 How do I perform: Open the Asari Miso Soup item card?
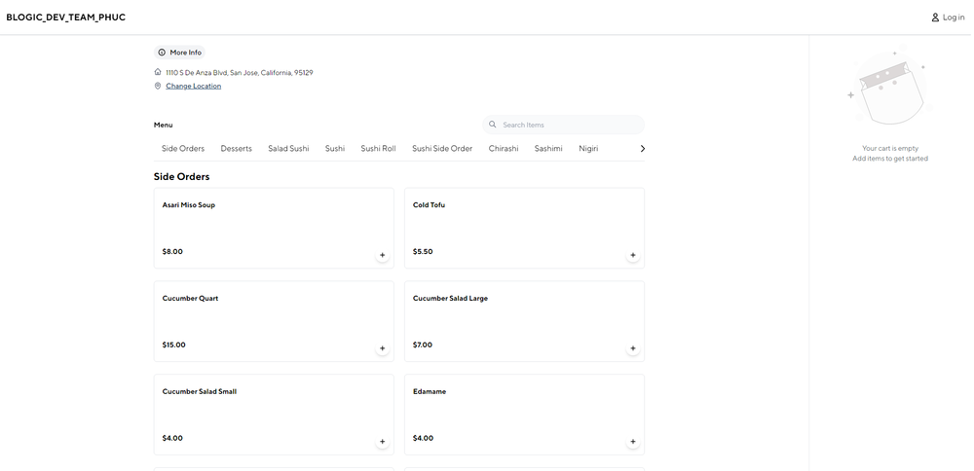tap(274, 228)
